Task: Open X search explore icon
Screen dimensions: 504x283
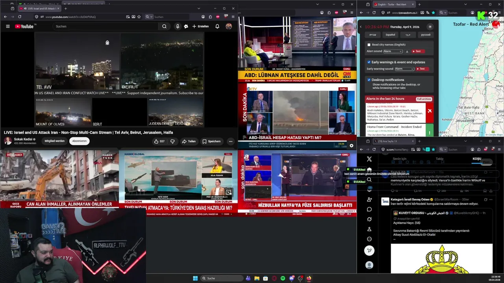Action: click(369, 180)
